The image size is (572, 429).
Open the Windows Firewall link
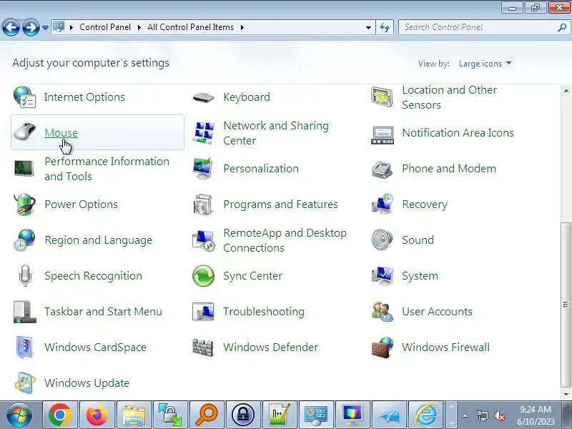pos(445,347)
